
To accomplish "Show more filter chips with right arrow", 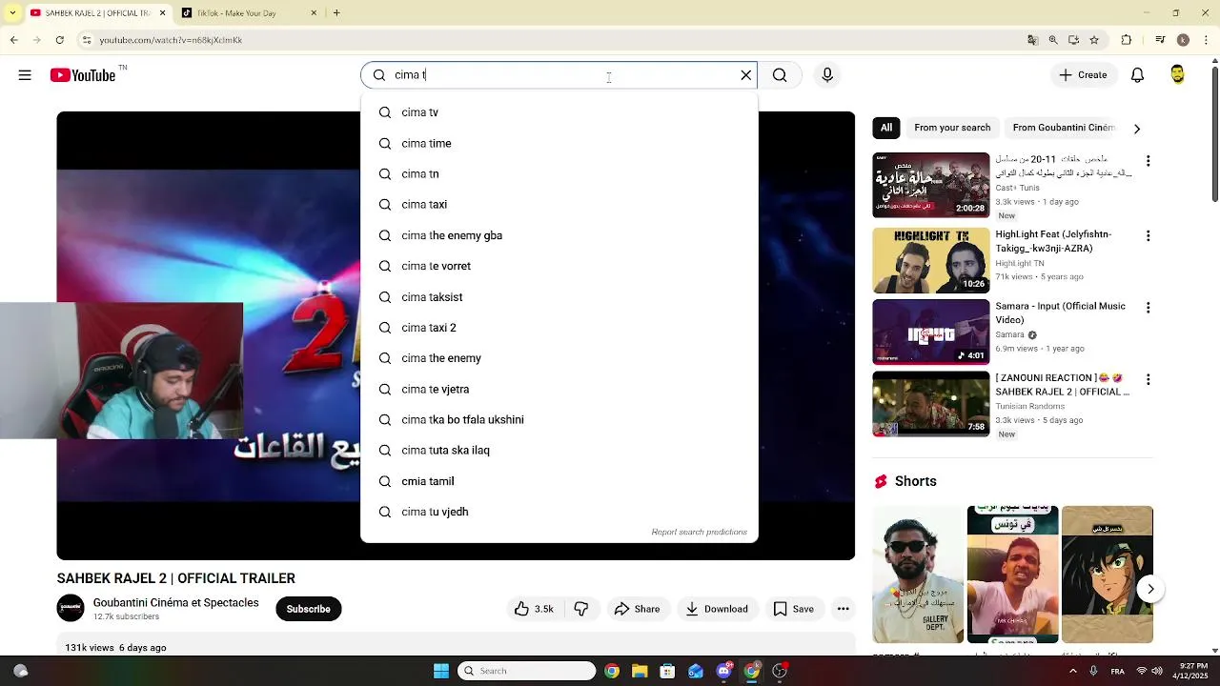I will point(1136,129).
